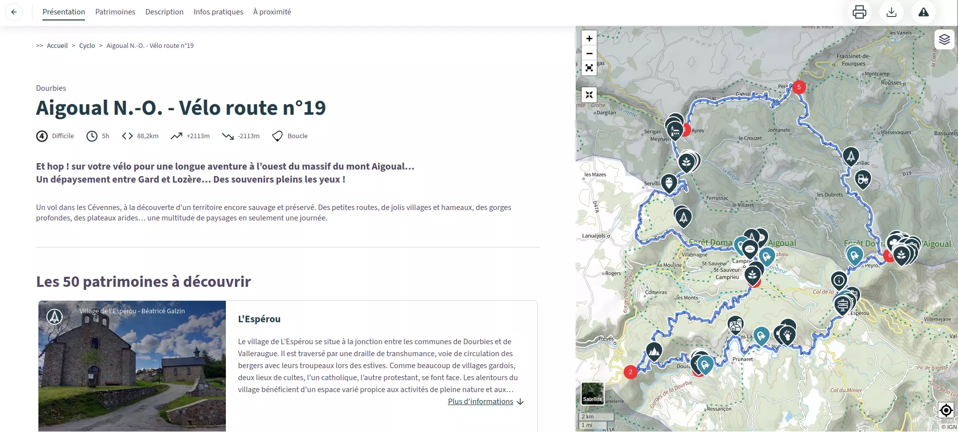Open the Description tab
The height and width of the screenshot is (432, 958).
(164, 12)
